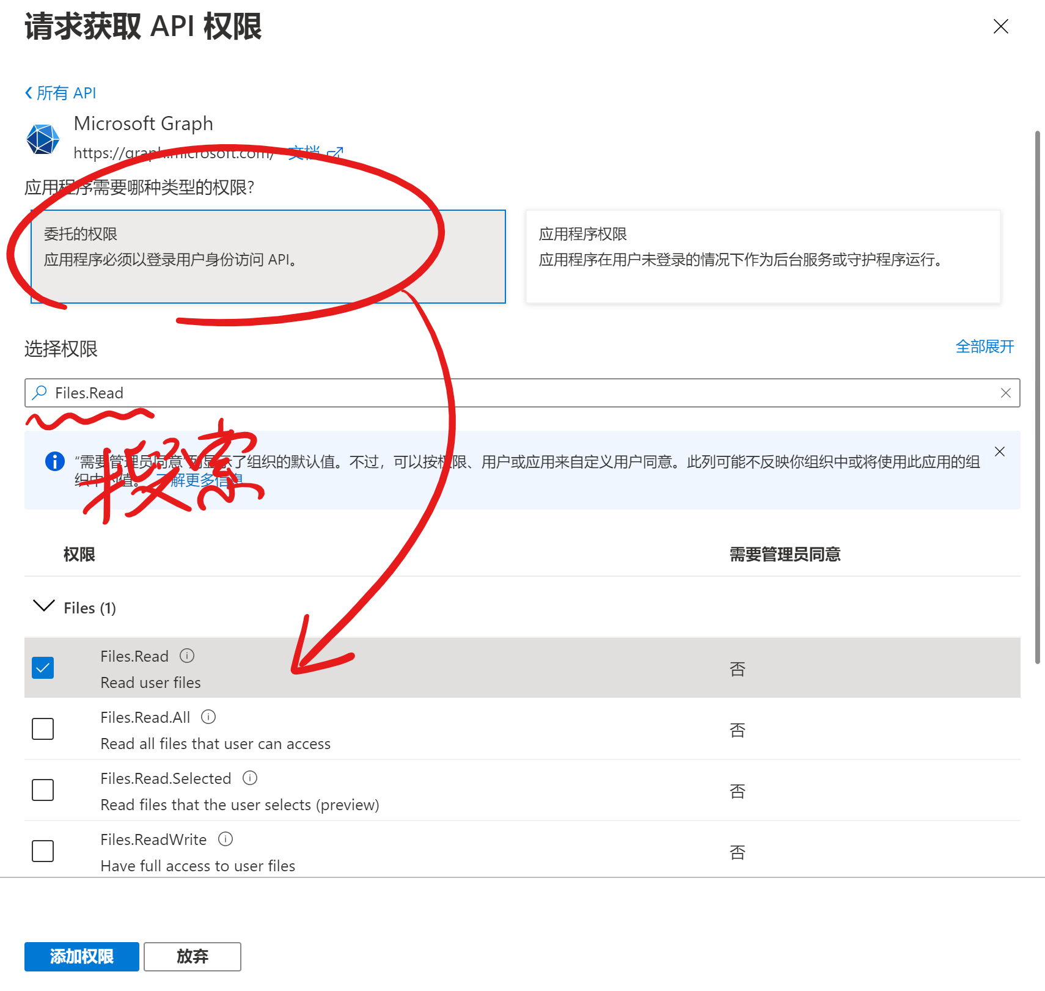Click 'Read all files that user can access' text
This screenshot has height=991, width=1045.
pos(216,744)
